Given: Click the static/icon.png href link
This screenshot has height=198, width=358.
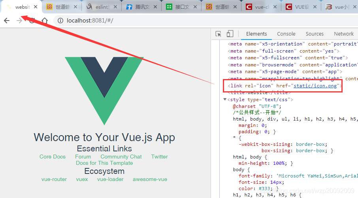Looking at the screenshot, I should tap(315, 86).
